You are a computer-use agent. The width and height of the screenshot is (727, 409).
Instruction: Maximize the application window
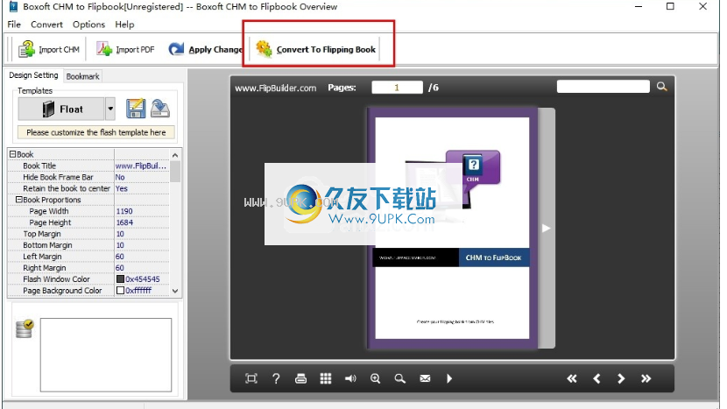click(670, 6)
